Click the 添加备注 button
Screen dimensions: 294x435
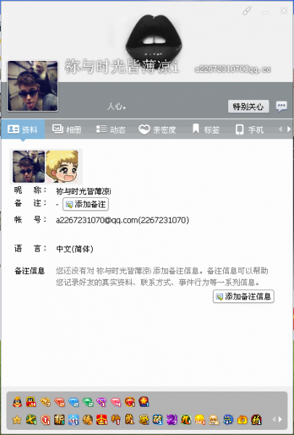click(85, 204)
